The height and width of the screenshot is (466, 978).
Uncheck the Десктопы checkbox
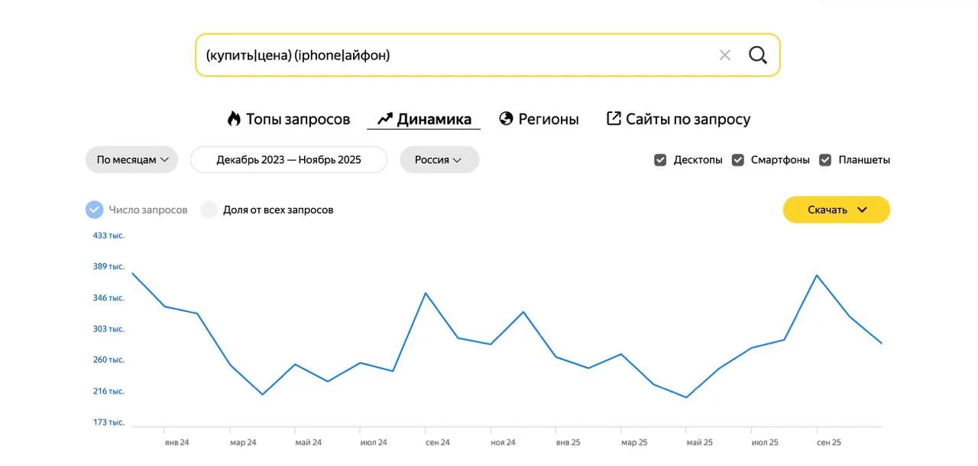click(661, 160)
